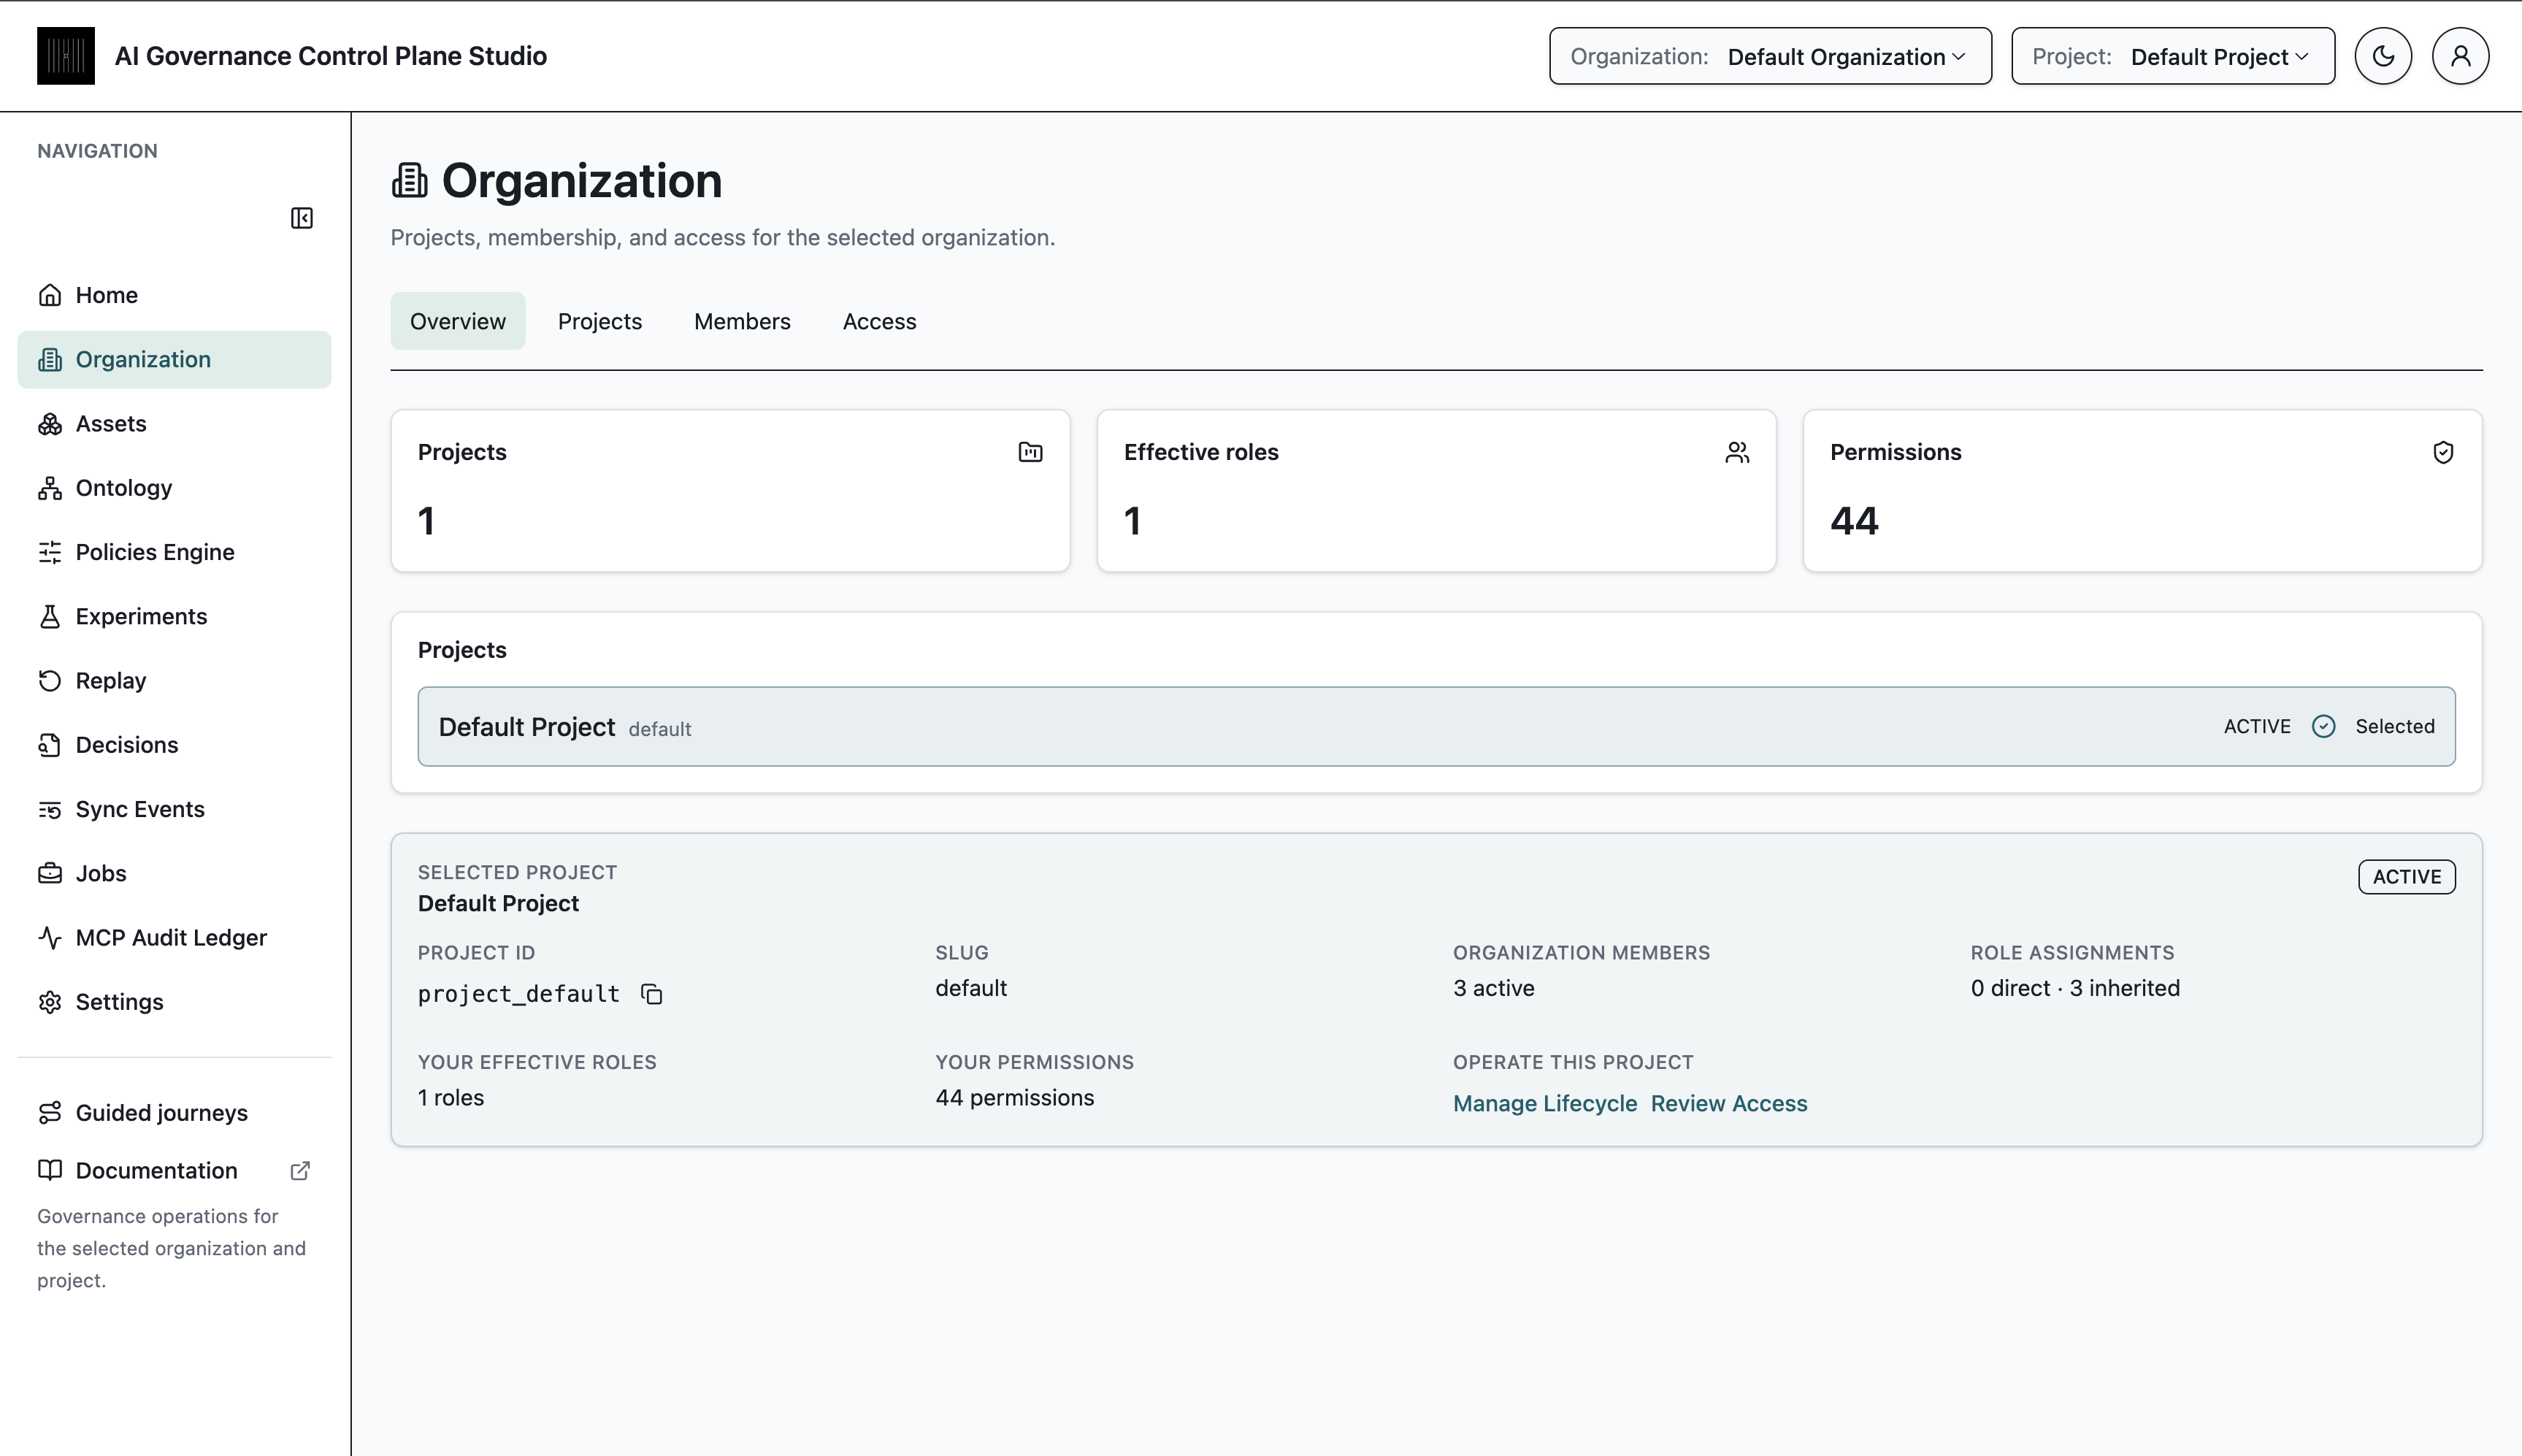The width and height of the screenshot is (2522, 1456).
Task: Click the Replay circular arrow icon
Action: pos(50,681)
